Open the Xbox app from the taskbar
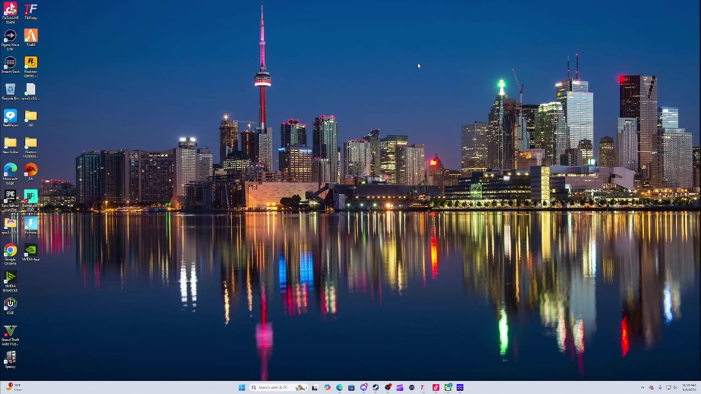This screenshot has height=394, width=701. 448,387
